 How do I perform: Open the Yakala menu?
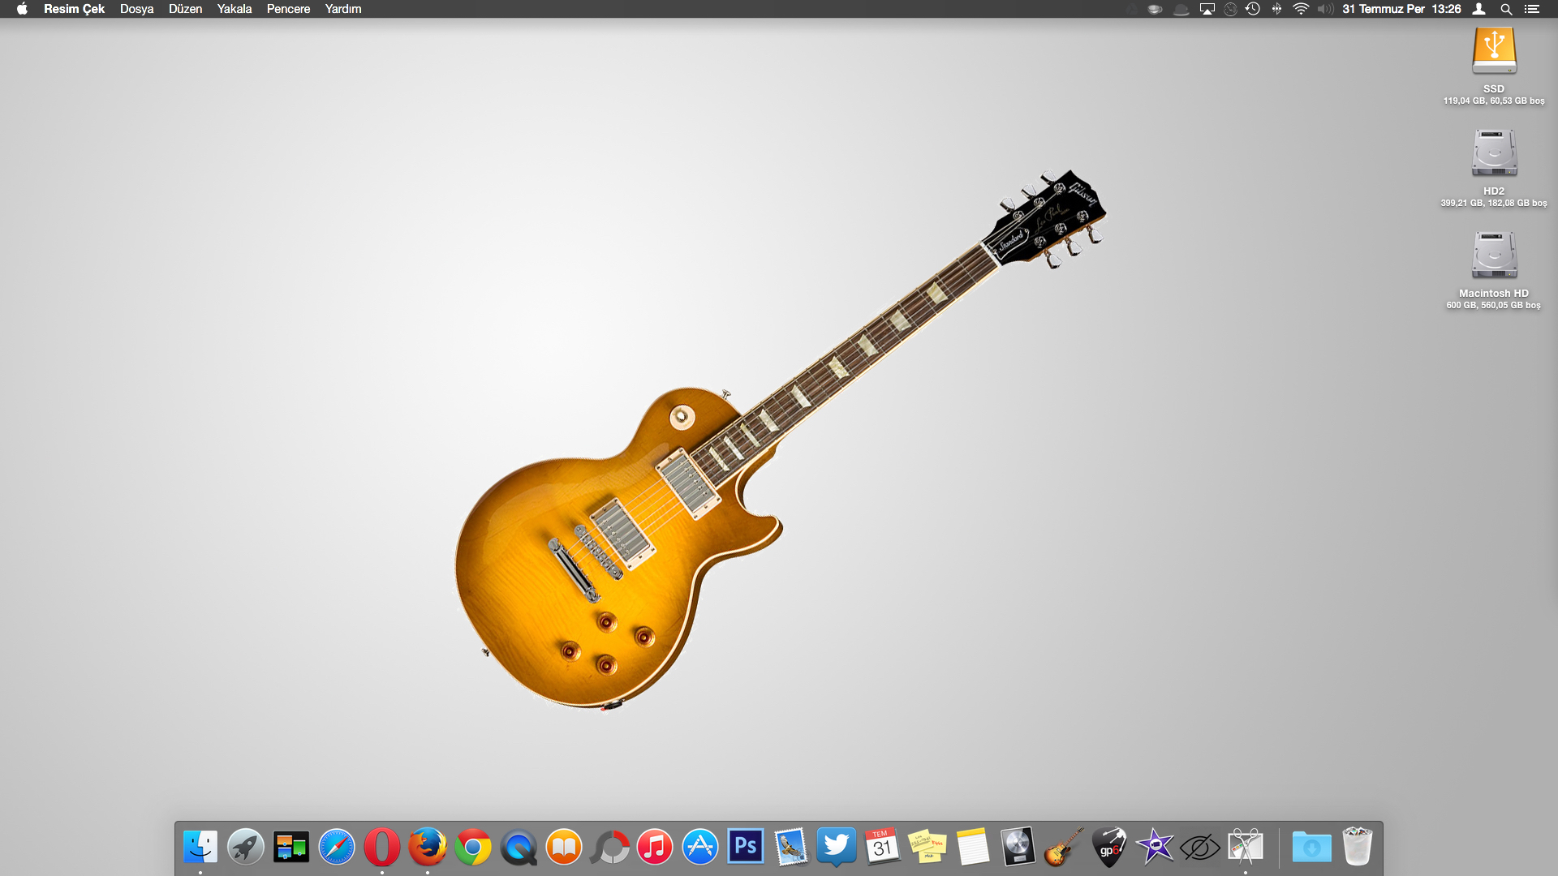coord(235,9)
